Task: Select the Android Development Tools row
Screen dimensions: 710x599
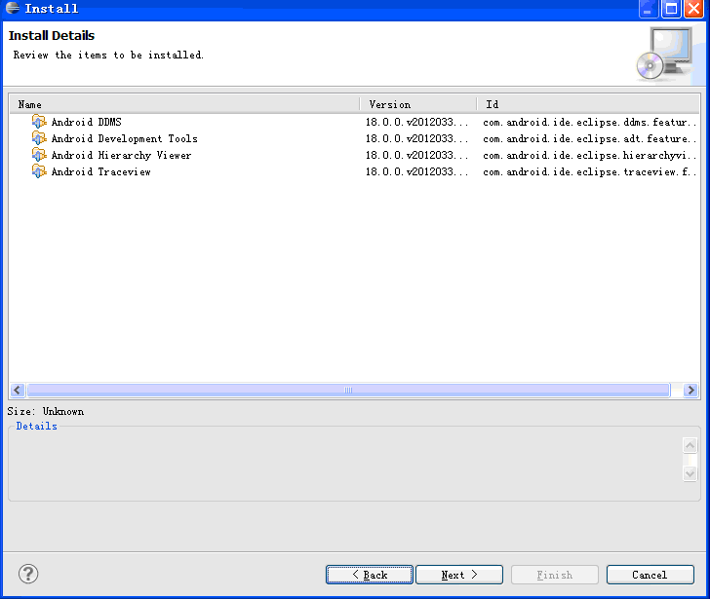Action: 354,138
